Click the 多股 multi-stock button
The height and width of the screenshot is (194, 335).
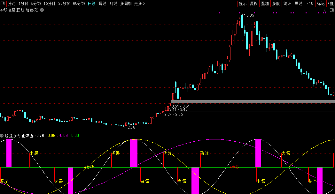coord(276,4)
